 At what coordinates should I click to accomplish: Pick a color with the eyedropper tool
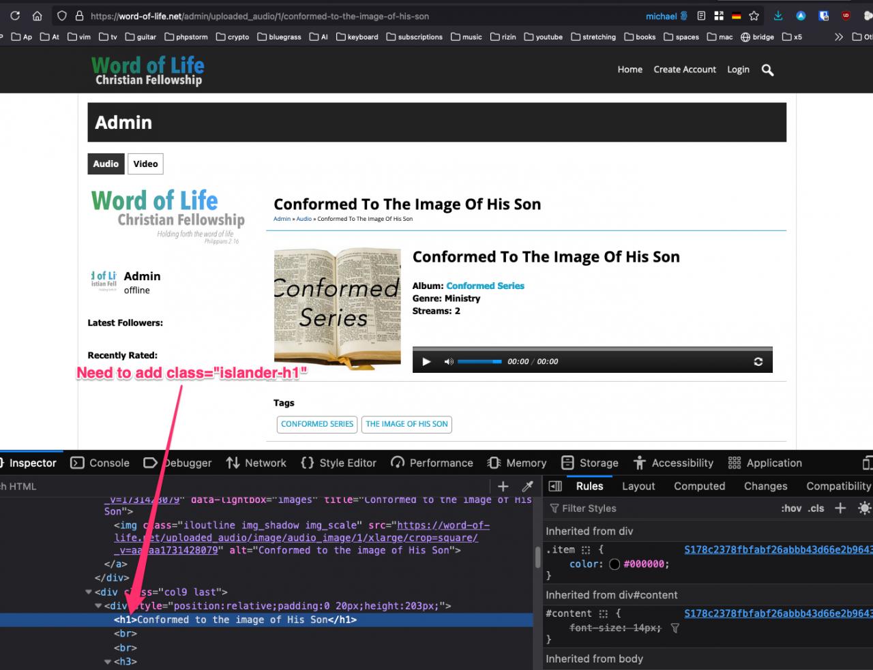[x=527, y=486]
